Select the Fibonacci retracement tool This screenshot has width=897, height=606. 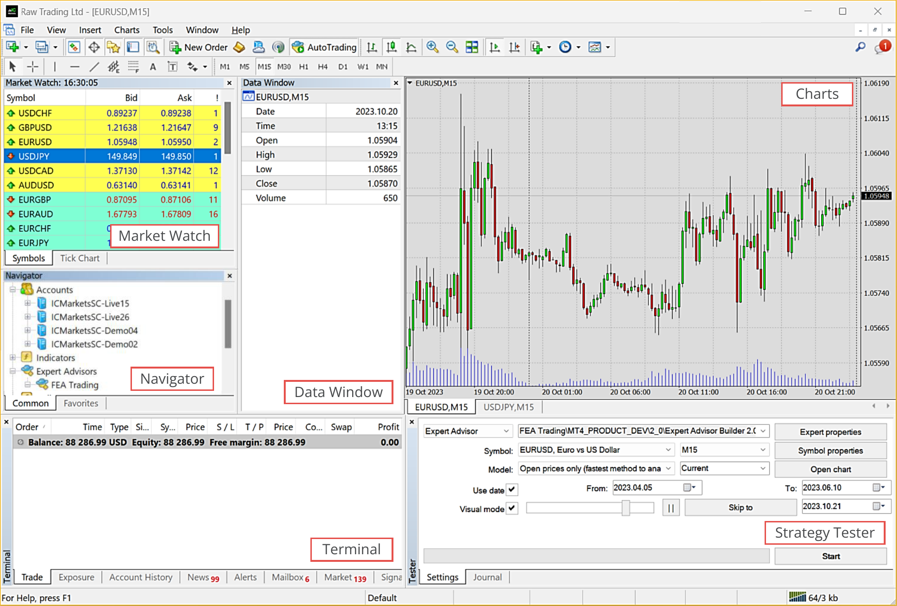point(133,67)
